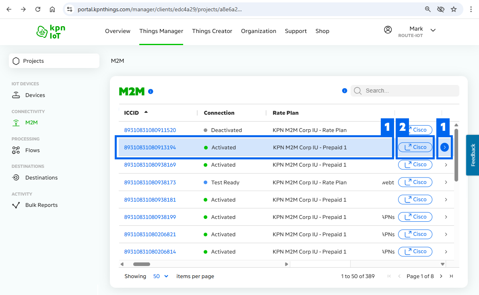Expand the Mark ROUTE-IOT account menu
Image resolution: width=479 pixels, height=295 pixels.
click(433, 30)
